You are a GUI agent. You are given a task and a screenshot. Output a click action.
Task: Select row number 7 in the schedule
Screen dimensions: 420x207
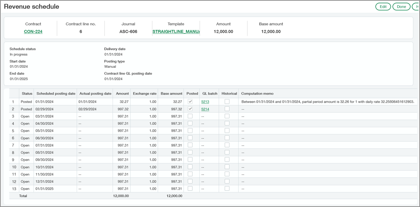(x=13, y=145)
